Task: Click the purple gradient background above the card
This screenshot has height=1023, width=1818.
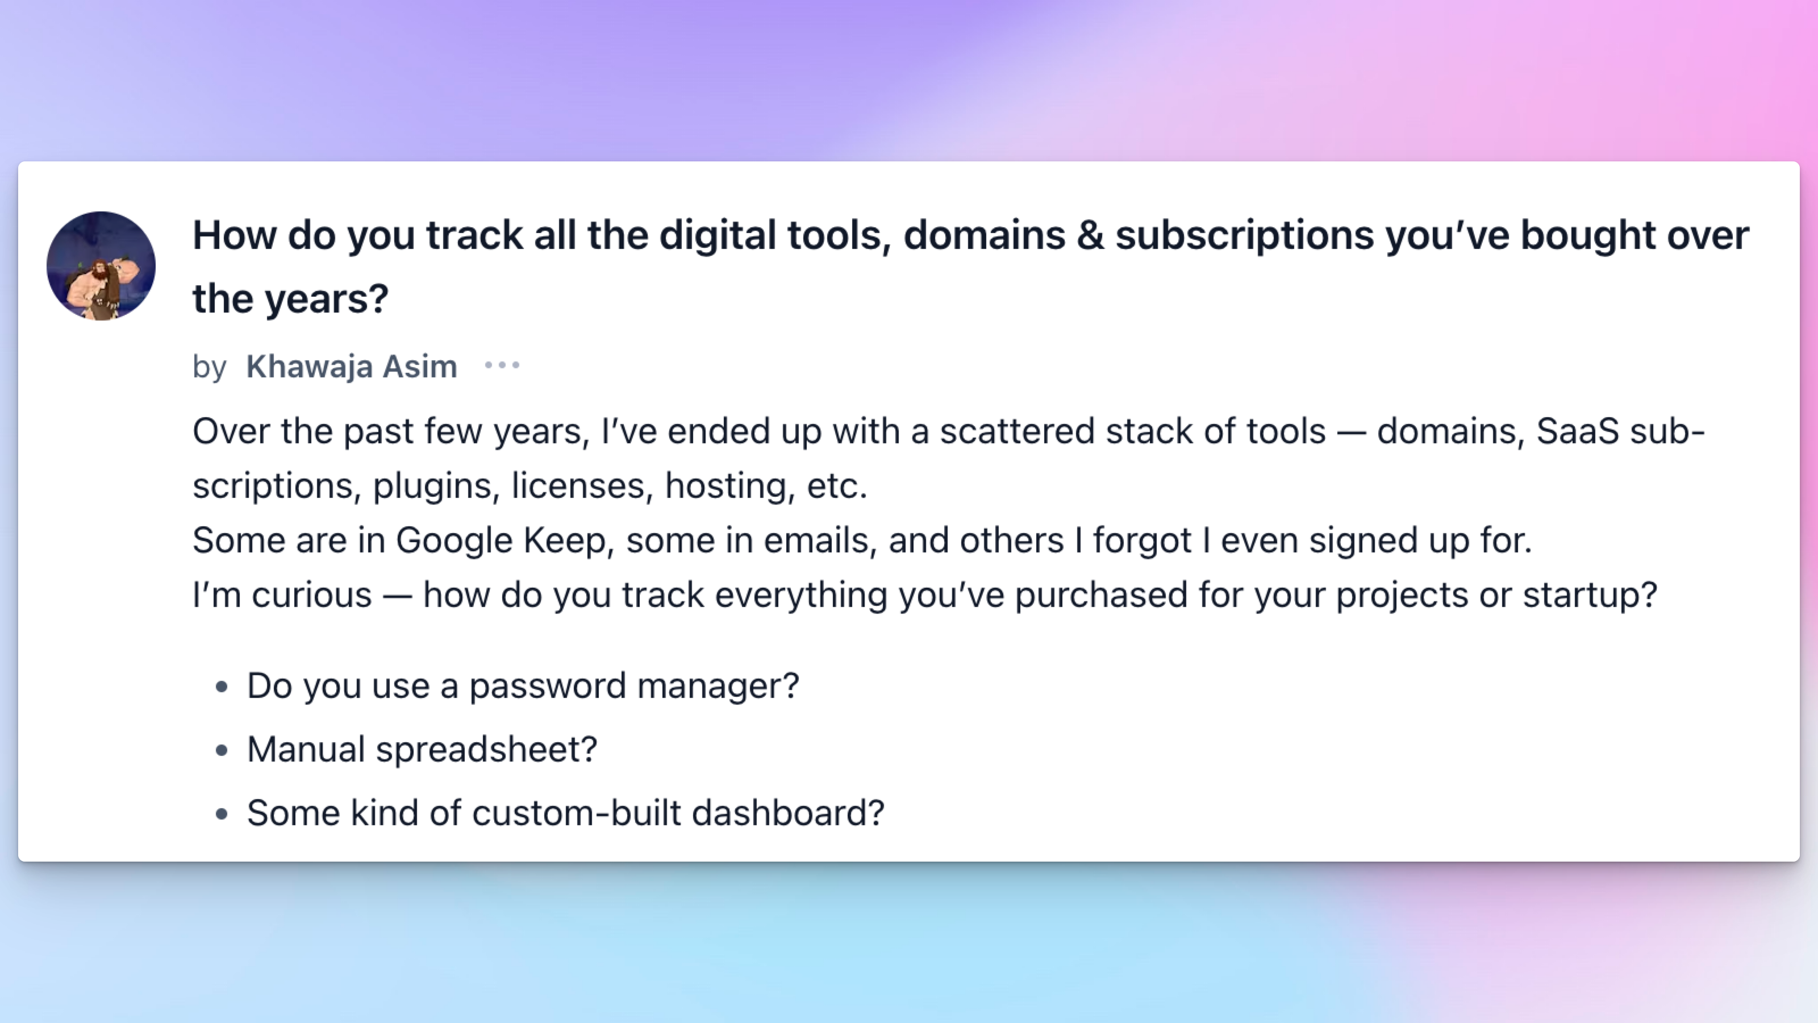Action: (x=909, y=78)
